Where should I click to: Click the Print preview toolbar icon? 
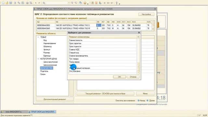tap(31, 3)
